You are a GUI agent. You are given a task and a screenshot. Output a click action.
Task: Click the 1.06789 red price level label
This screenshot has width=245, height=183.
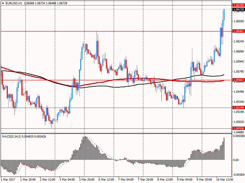(239, 5)
